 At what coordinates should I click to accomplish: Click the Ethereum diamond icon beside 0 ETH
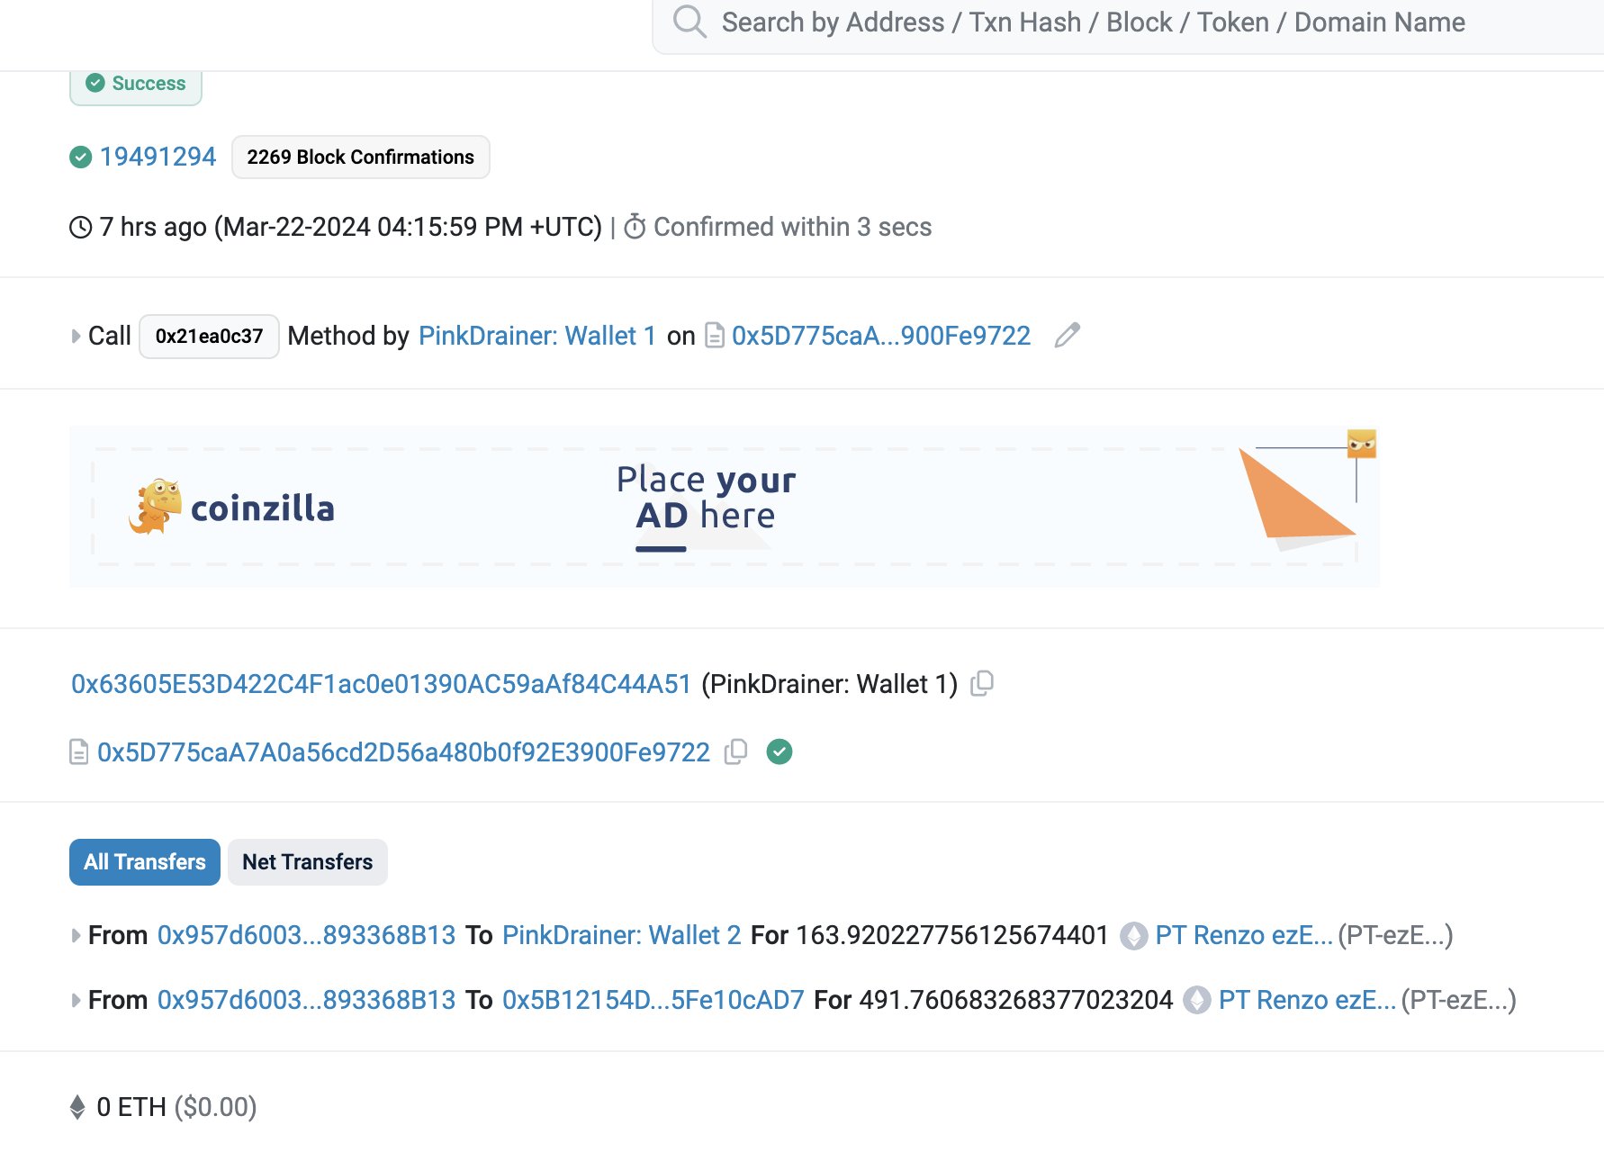tap(78, 1107)
